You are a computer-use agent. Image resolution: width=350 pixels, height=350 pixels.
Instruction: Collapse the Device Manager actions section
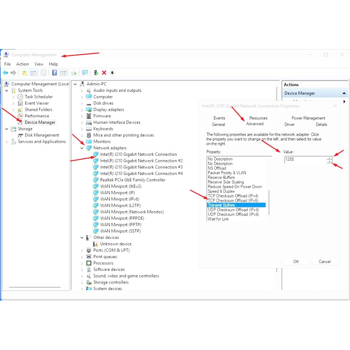(x=344, y=93)
